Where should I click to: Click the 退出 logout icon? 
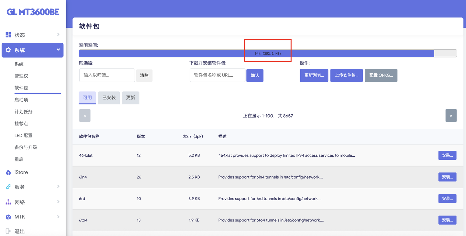click(8, 231)
